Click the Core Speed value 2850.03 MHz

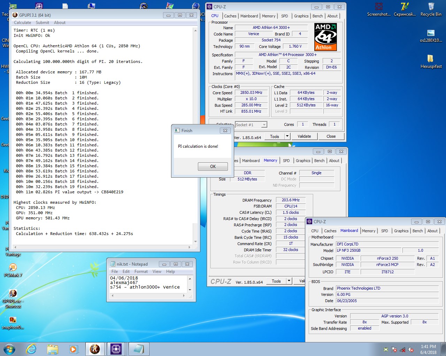tap(251, 92)
